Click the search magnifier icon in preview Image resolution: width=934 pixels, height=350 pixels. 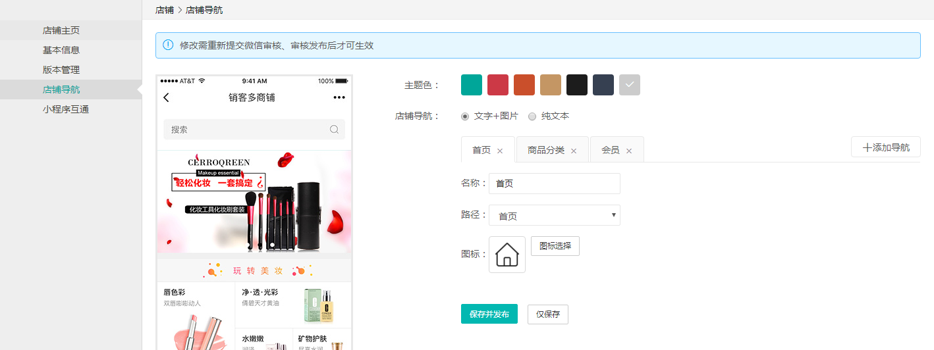tap(334, 130)
